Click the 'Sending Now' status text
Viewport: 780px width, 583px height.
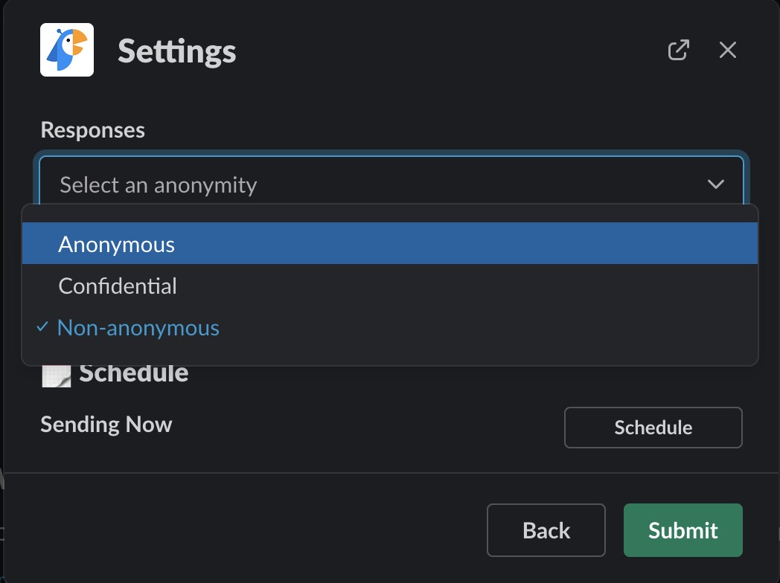(x=106, y=425)
